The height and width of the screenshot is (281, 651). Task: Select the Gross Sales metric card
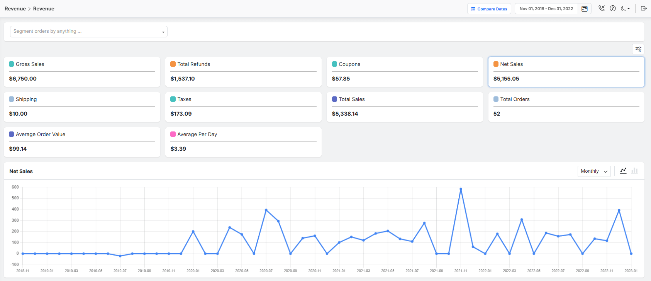pyautogui.click(x=82, y=72)
